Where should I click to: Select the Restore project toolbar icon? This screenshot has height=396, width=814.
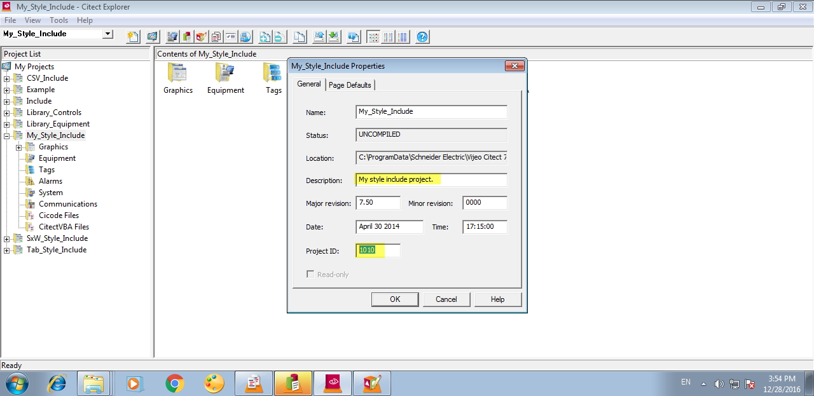334,36
